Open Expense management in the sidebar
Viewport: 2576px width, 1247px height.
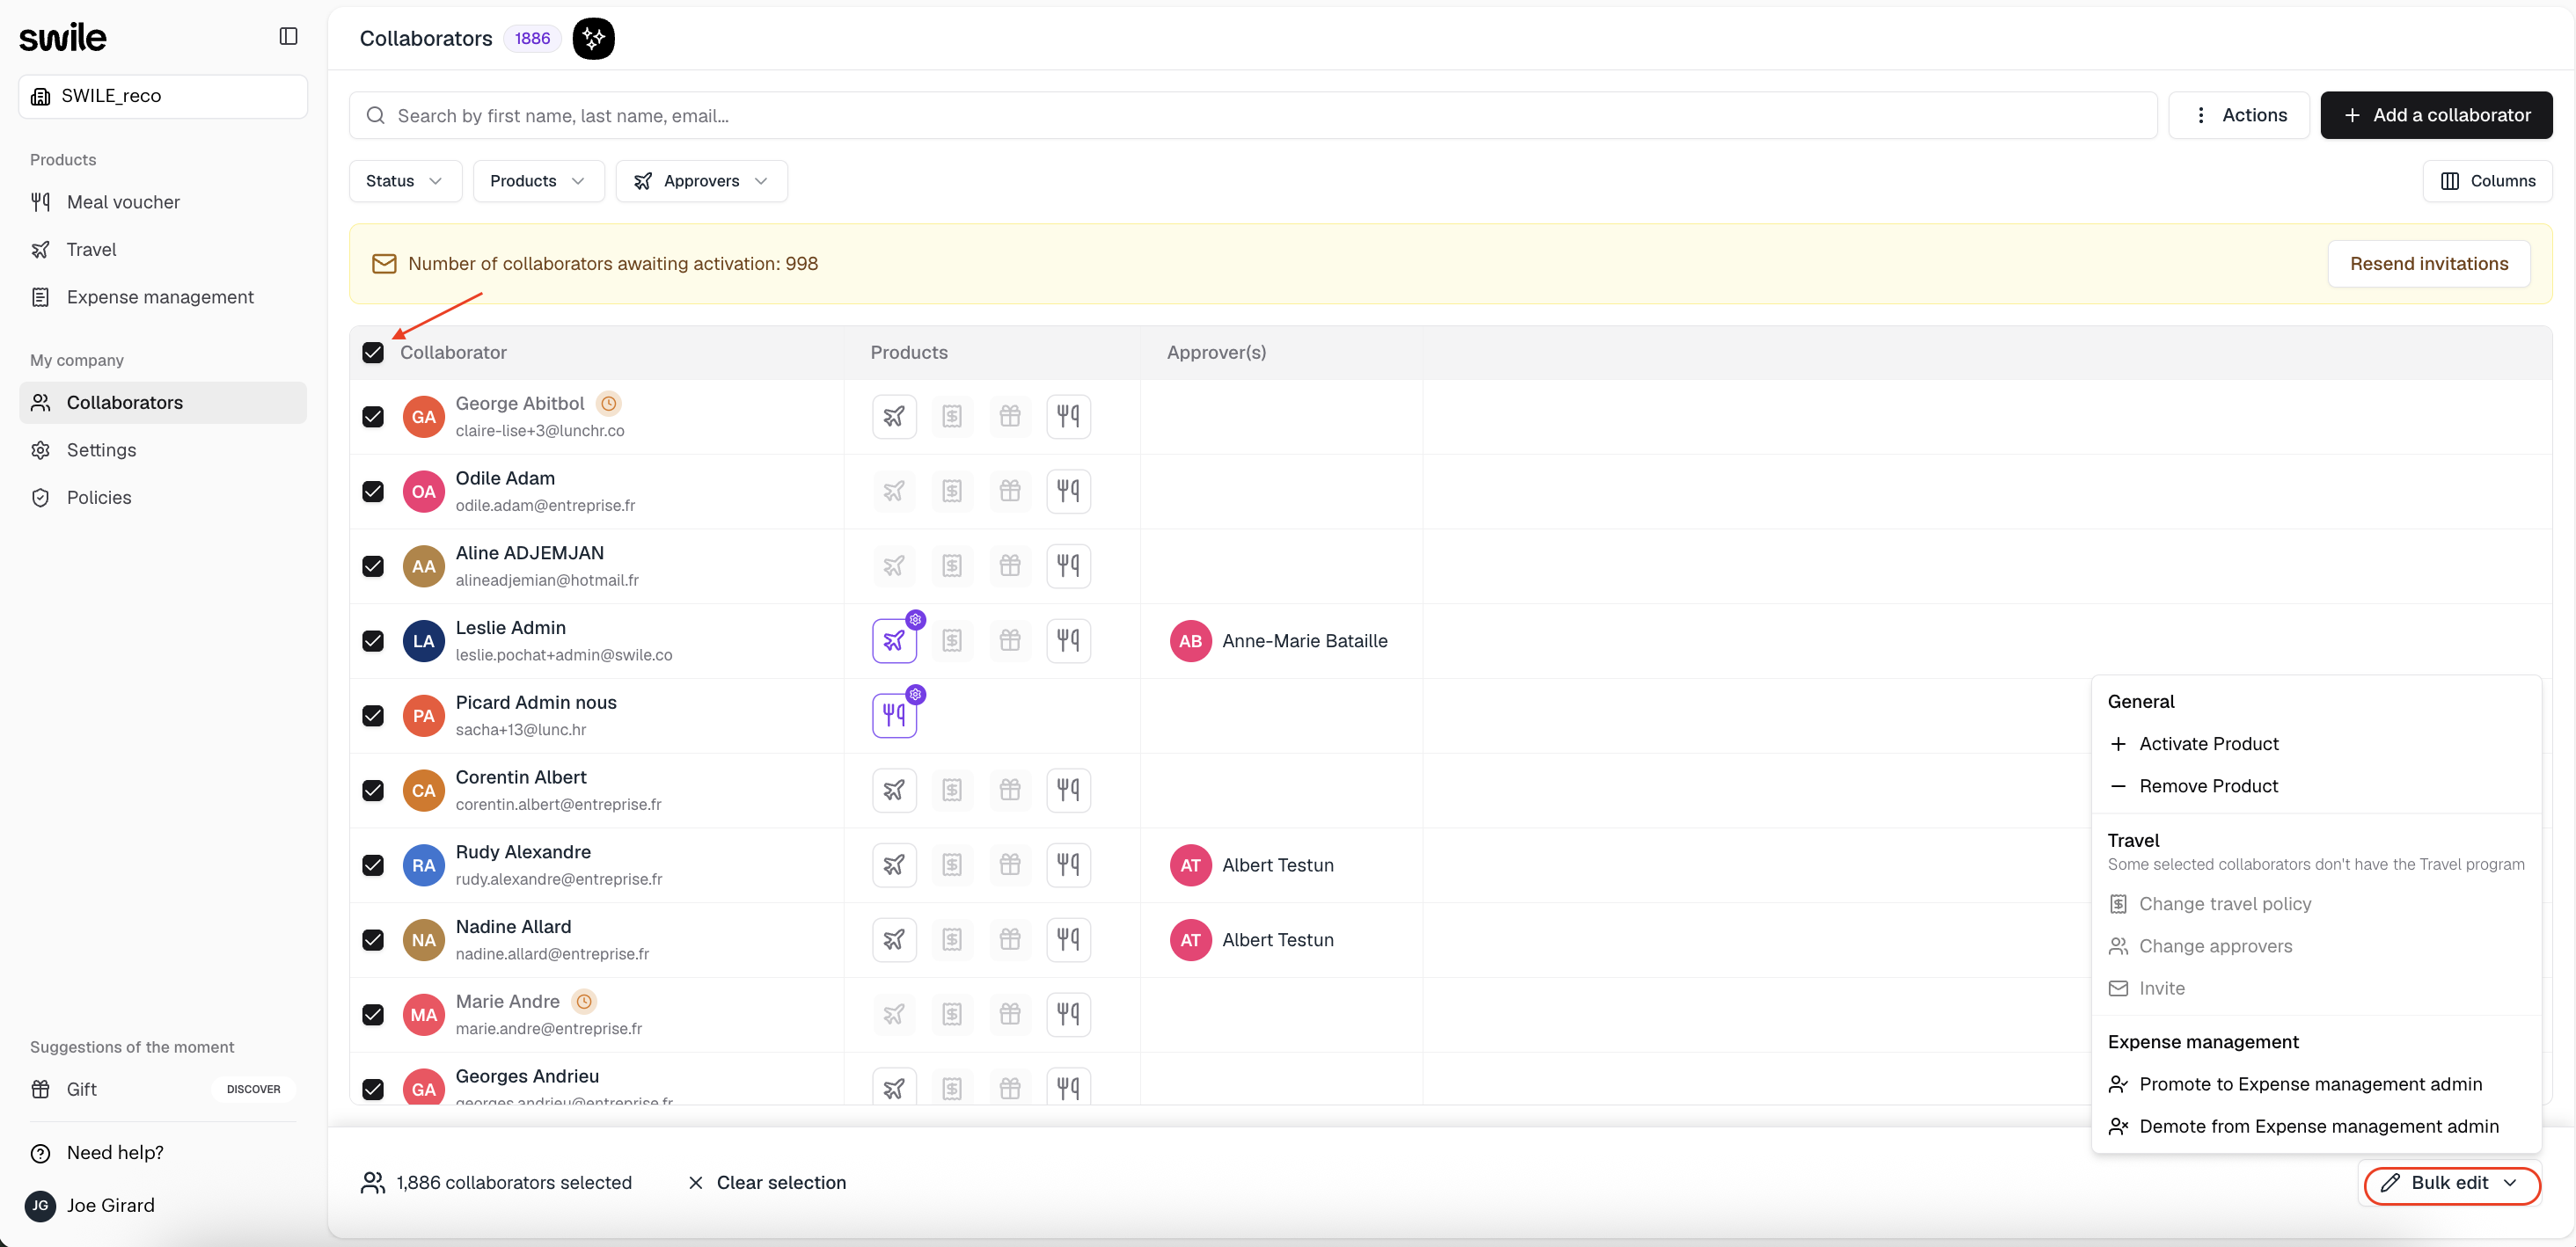[163, 296]
